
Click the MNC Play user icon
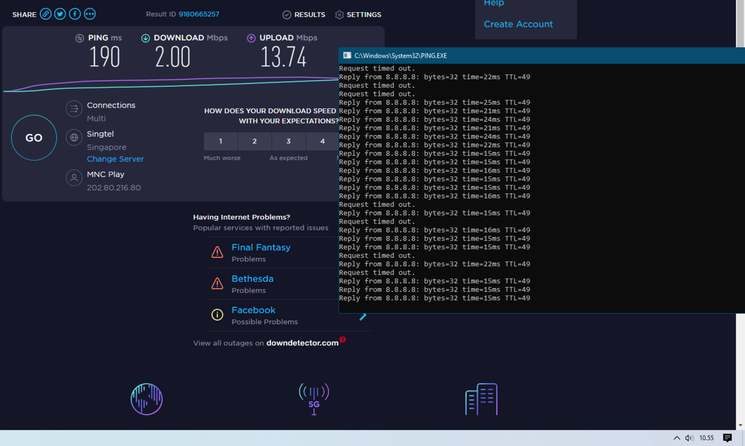click(74, 178)
